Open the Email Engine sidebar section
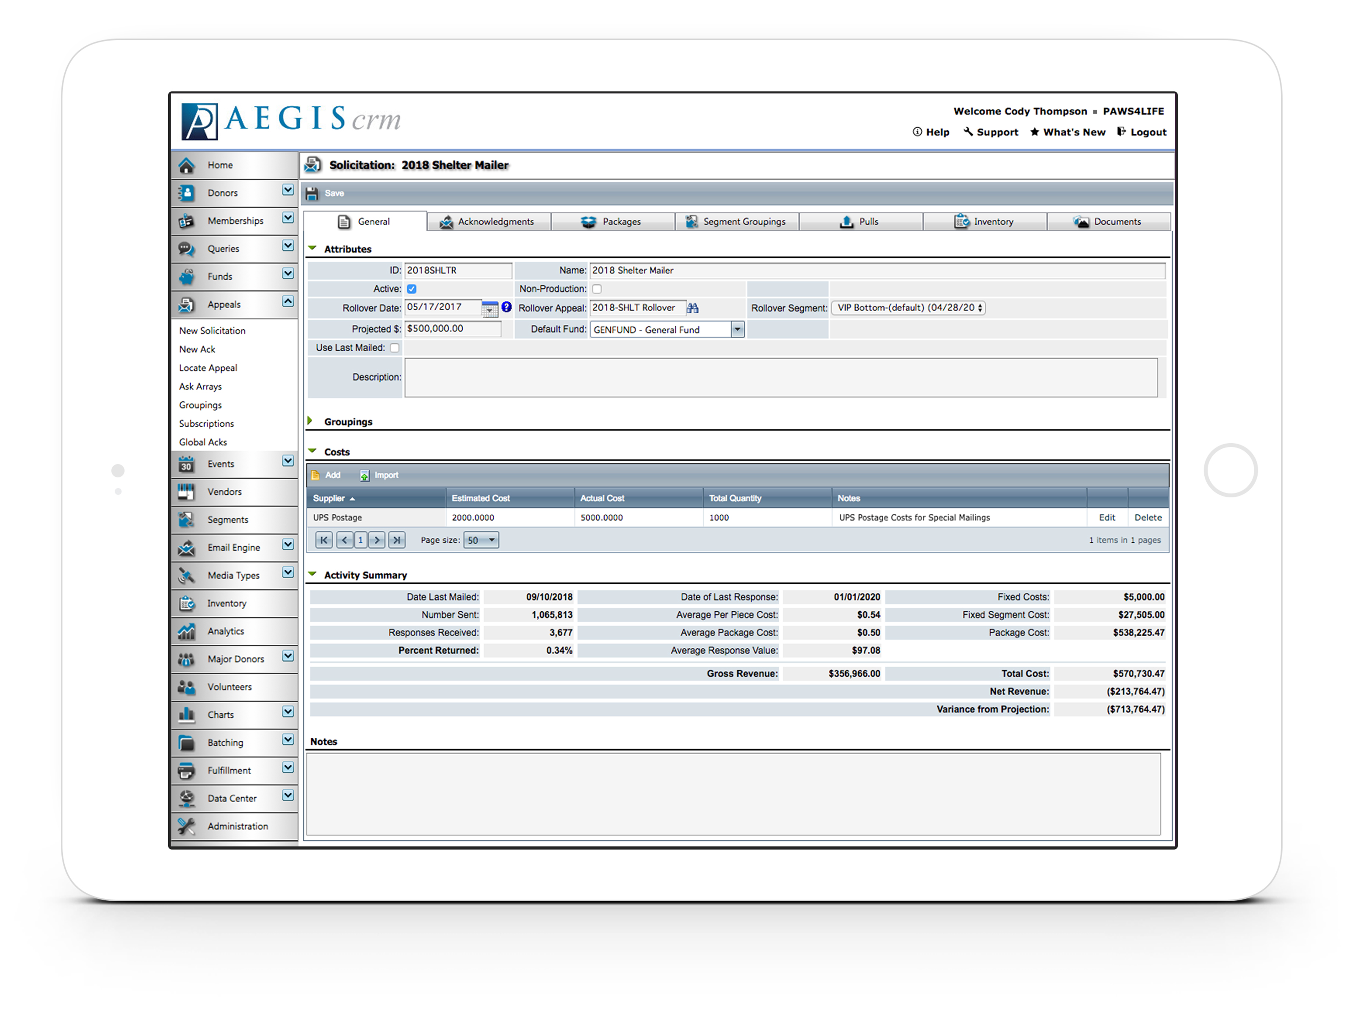 pos(233,547)
